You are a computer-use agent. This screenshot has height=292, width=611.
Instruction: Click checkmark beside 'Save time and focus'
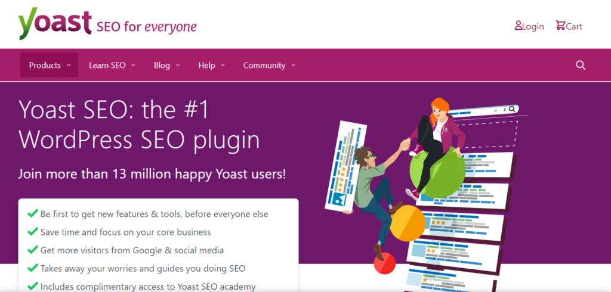coord(32,232)
